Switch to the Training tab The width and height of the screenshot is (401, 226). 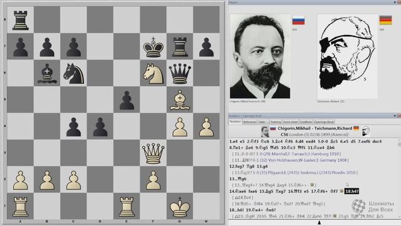tap(276, 122)
